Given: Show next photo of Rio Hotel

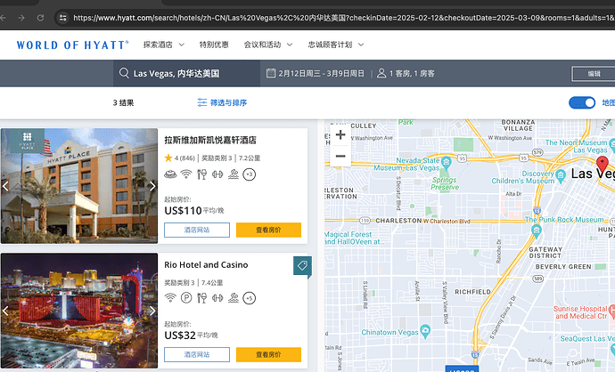Looking at the screenshot, I should point(152,311).
